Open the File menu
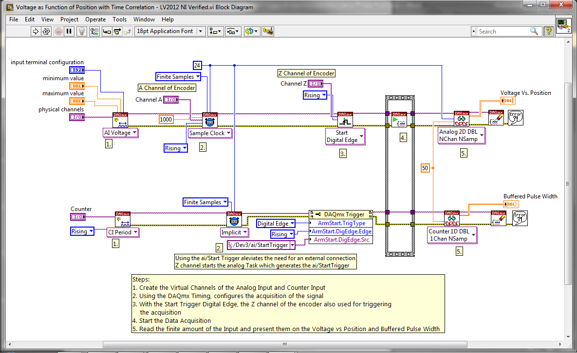This screenshot has width=577, height=353. pyautogui.click(x=14, y=19)
